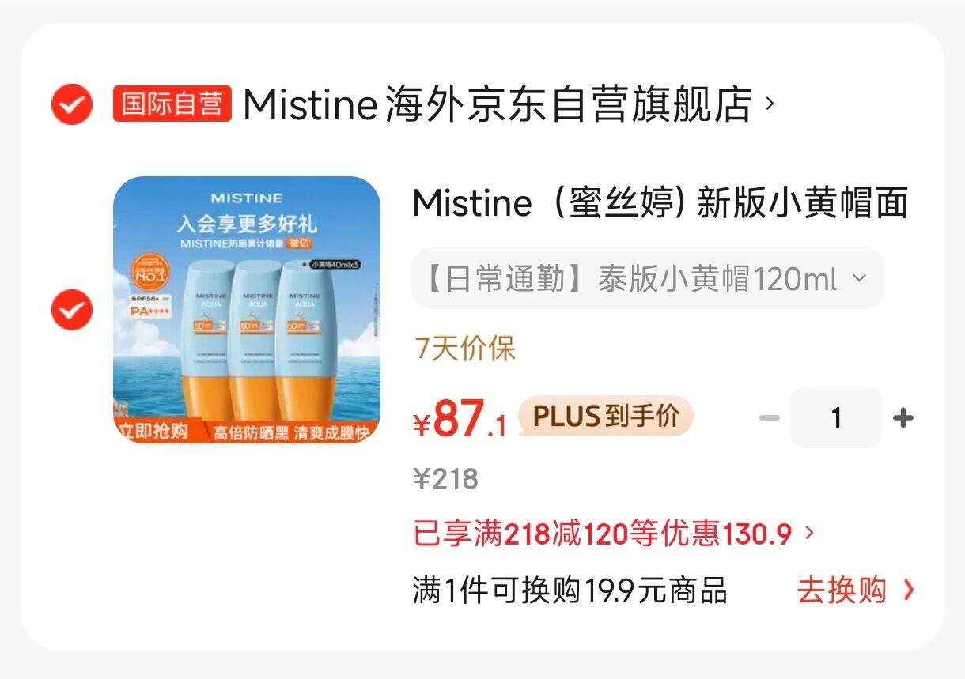This screenshot has width=965, height=679.
Task: Open the Mistine 新版小黄帽 product title
Action: (660, 203)
